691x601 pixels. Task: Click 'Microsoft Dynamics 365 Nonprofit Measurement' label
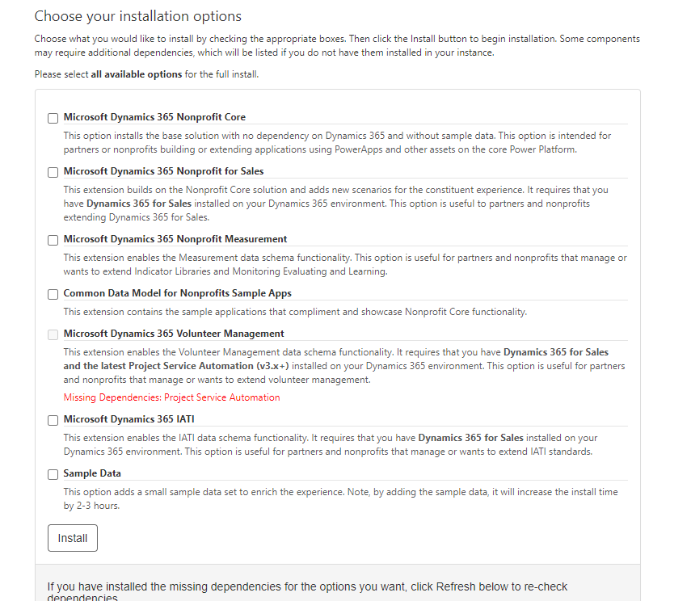pyautogui.click(x=175, y=239)
